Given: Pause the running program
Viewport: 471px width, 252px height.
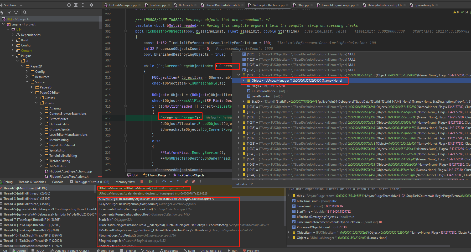Looking at the screenshot, I should 157,182.
